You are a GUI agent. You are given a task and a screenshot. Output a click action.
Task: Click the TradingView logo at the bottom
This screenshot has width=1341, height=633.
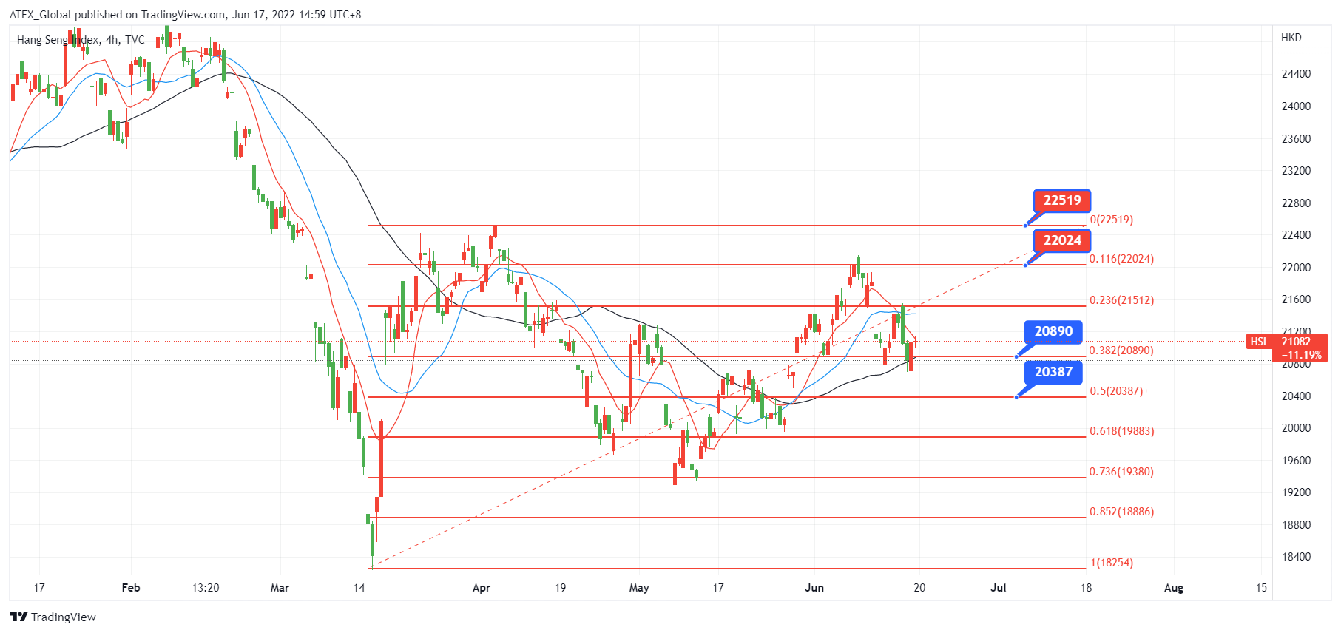(53, 617)
